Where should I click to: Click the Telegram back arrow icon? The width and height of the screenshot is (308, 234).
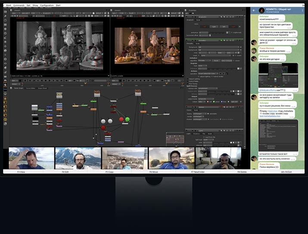[254, 10]
